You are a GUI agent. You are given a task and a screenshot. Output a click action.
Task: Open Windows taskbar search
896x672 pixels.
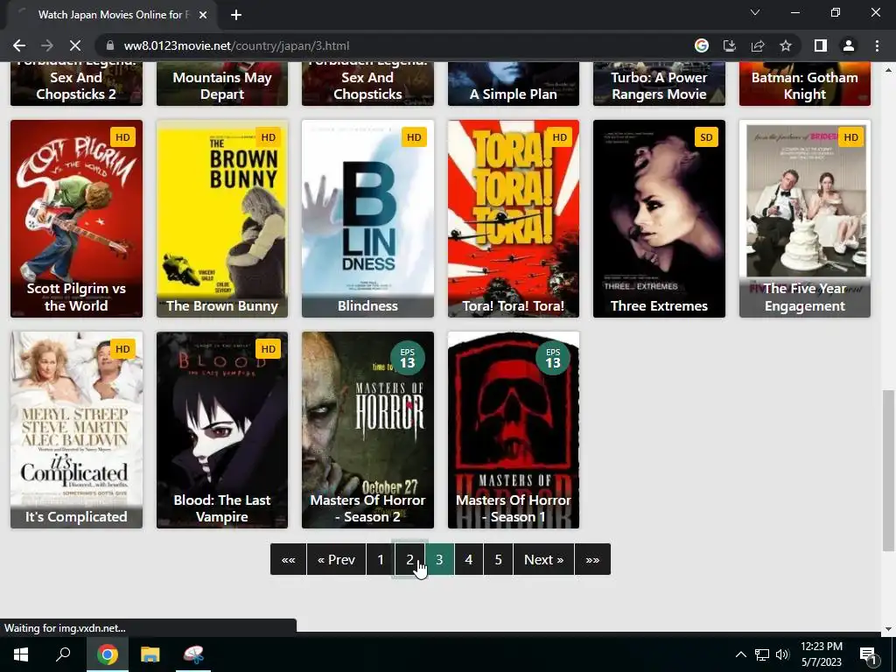tap(63, 654)
